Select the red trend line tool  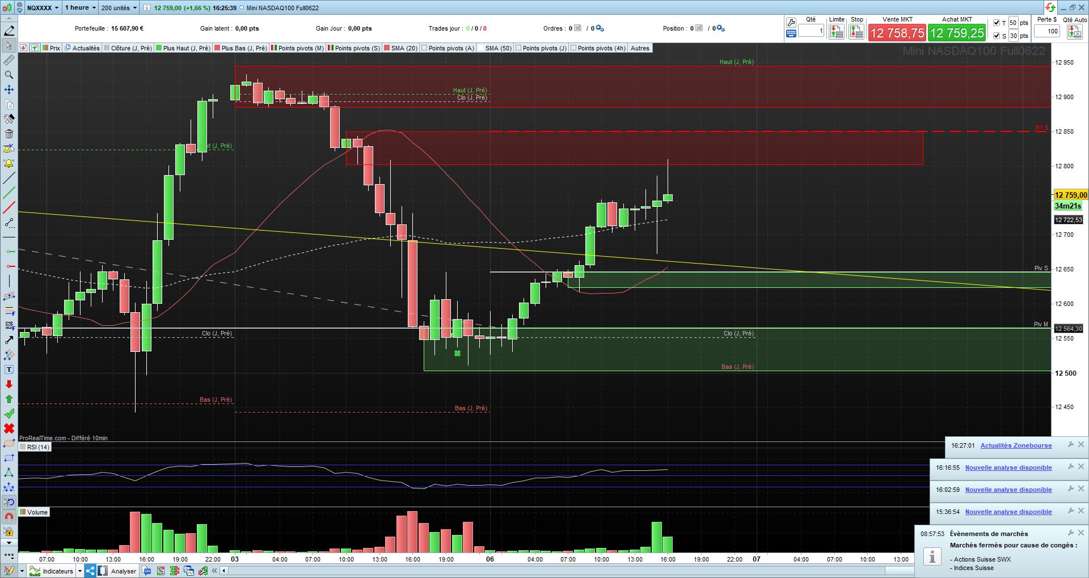pos(9,207)
